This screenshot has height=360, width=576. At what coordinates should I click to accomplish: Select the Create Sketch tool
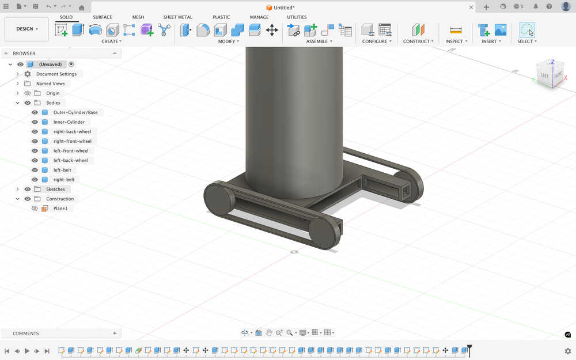(61, 30)
